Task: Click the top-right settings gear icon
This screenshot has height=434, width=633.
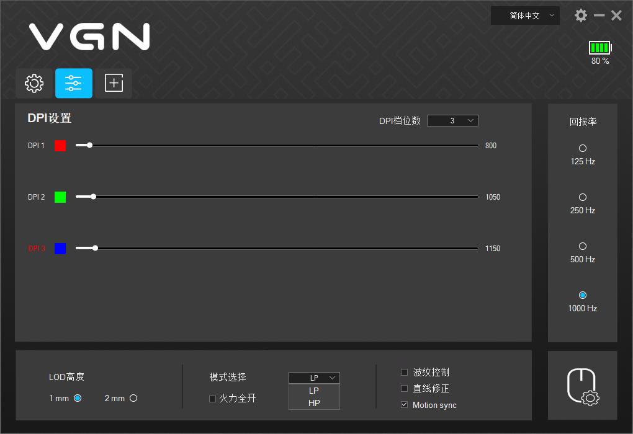Action: click(580, 15)
